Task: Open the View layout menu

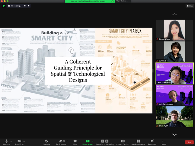Action: pyautogui.click(x=190, y=6)
